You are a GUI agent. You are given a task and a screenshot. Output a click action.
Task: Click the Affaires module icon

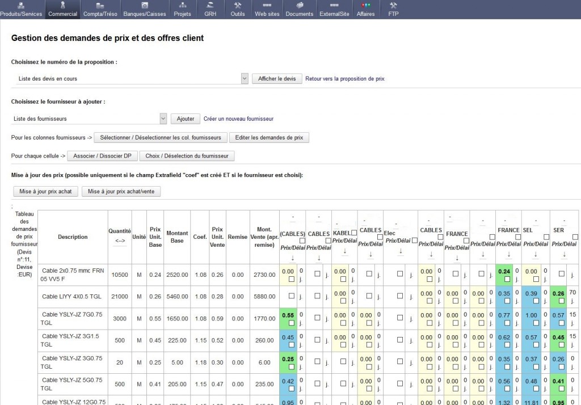pos(365,5)
